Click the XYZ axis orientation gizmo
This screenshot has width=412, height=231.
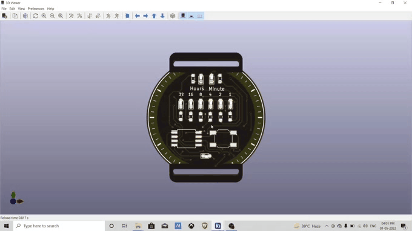[x=16, y=198]
